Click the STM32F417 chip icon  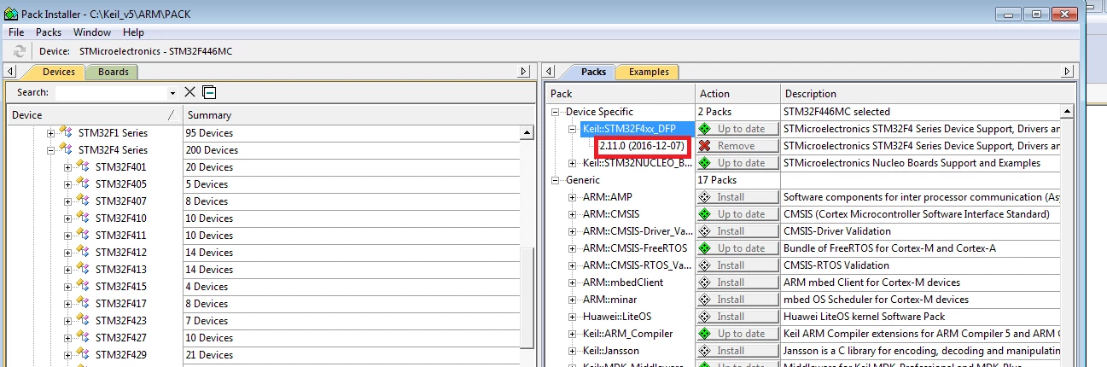83,303
